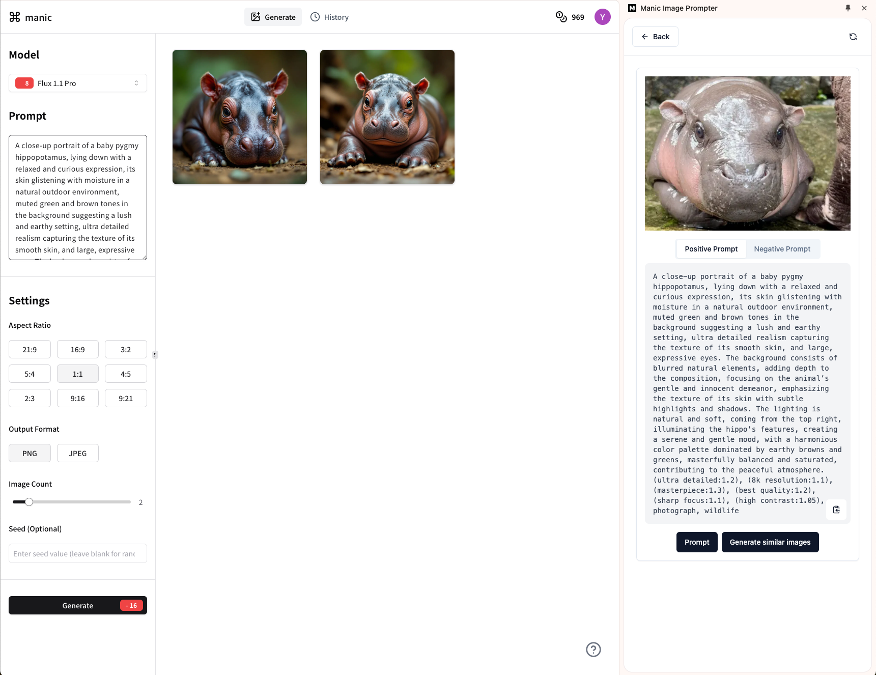This screenshot has width=876, height=675.
Task: Choose JPEG output format
Action: click(x=78, y=453)
